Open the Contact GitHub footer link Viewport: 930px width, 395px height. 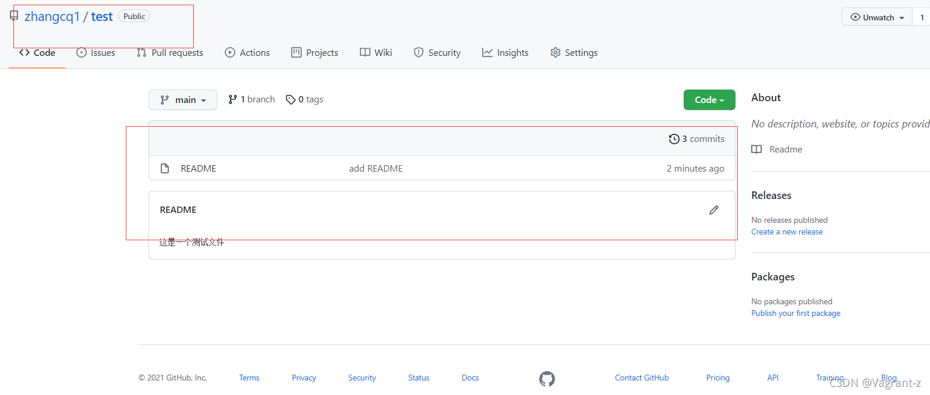642,378
